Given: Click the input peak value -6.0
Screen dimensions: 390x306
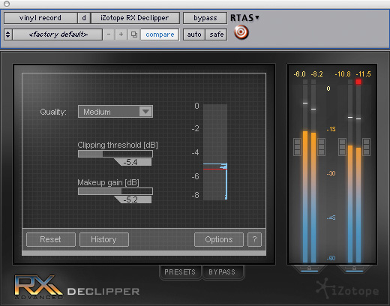Looking at the screenshot, I should (x=299, y=74).
